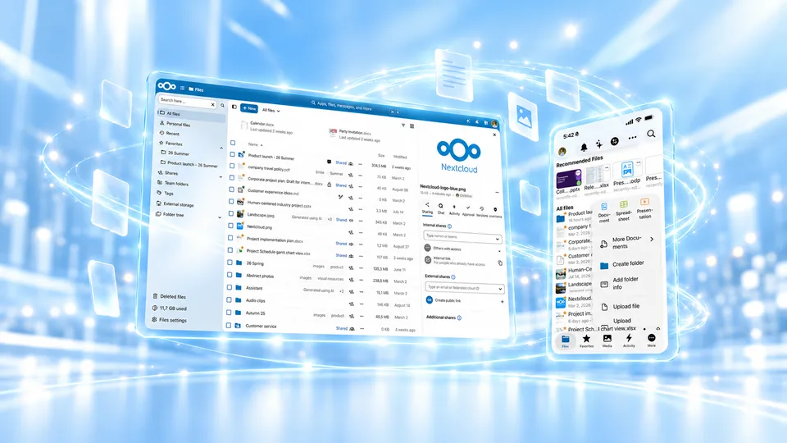Clear the sidebar search with the X icon

click(x=212, y=104)
